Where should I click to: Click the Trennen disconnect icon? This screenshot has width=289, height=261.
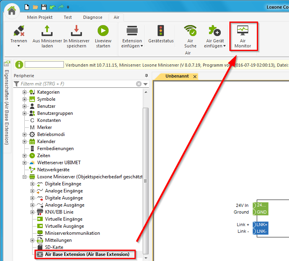click(x=19, y=31)
